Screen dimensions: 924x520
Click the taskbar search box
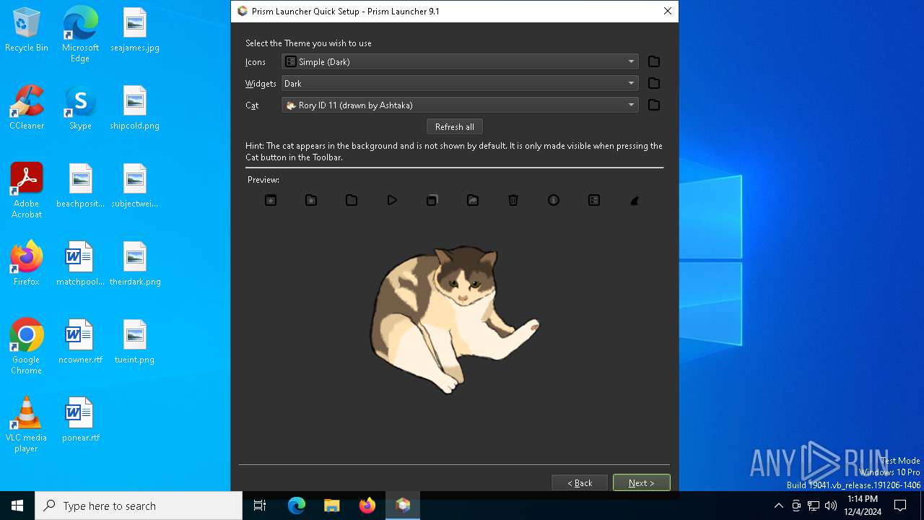pos(139,506)
